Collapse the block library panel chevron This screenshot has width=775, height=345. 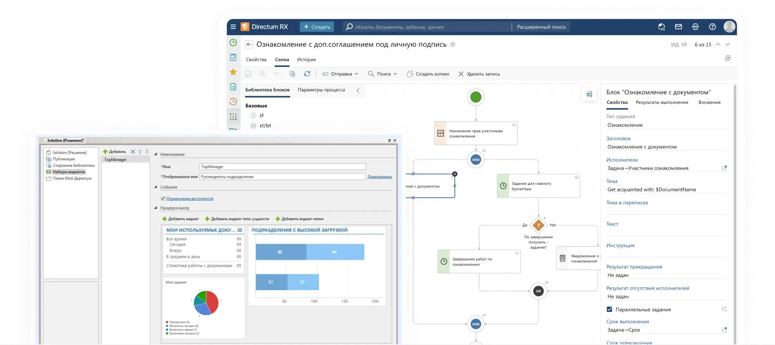(358, 90)
